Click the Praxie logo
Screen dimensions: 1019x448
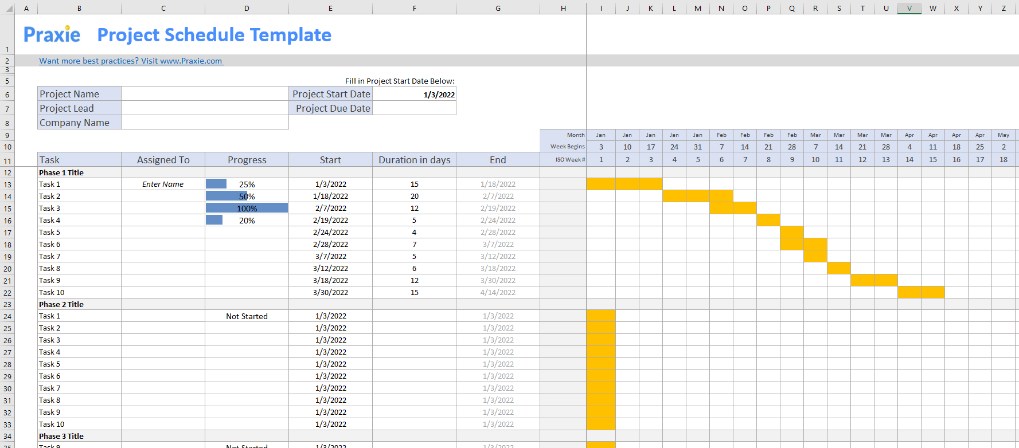(x=52, y=35)
